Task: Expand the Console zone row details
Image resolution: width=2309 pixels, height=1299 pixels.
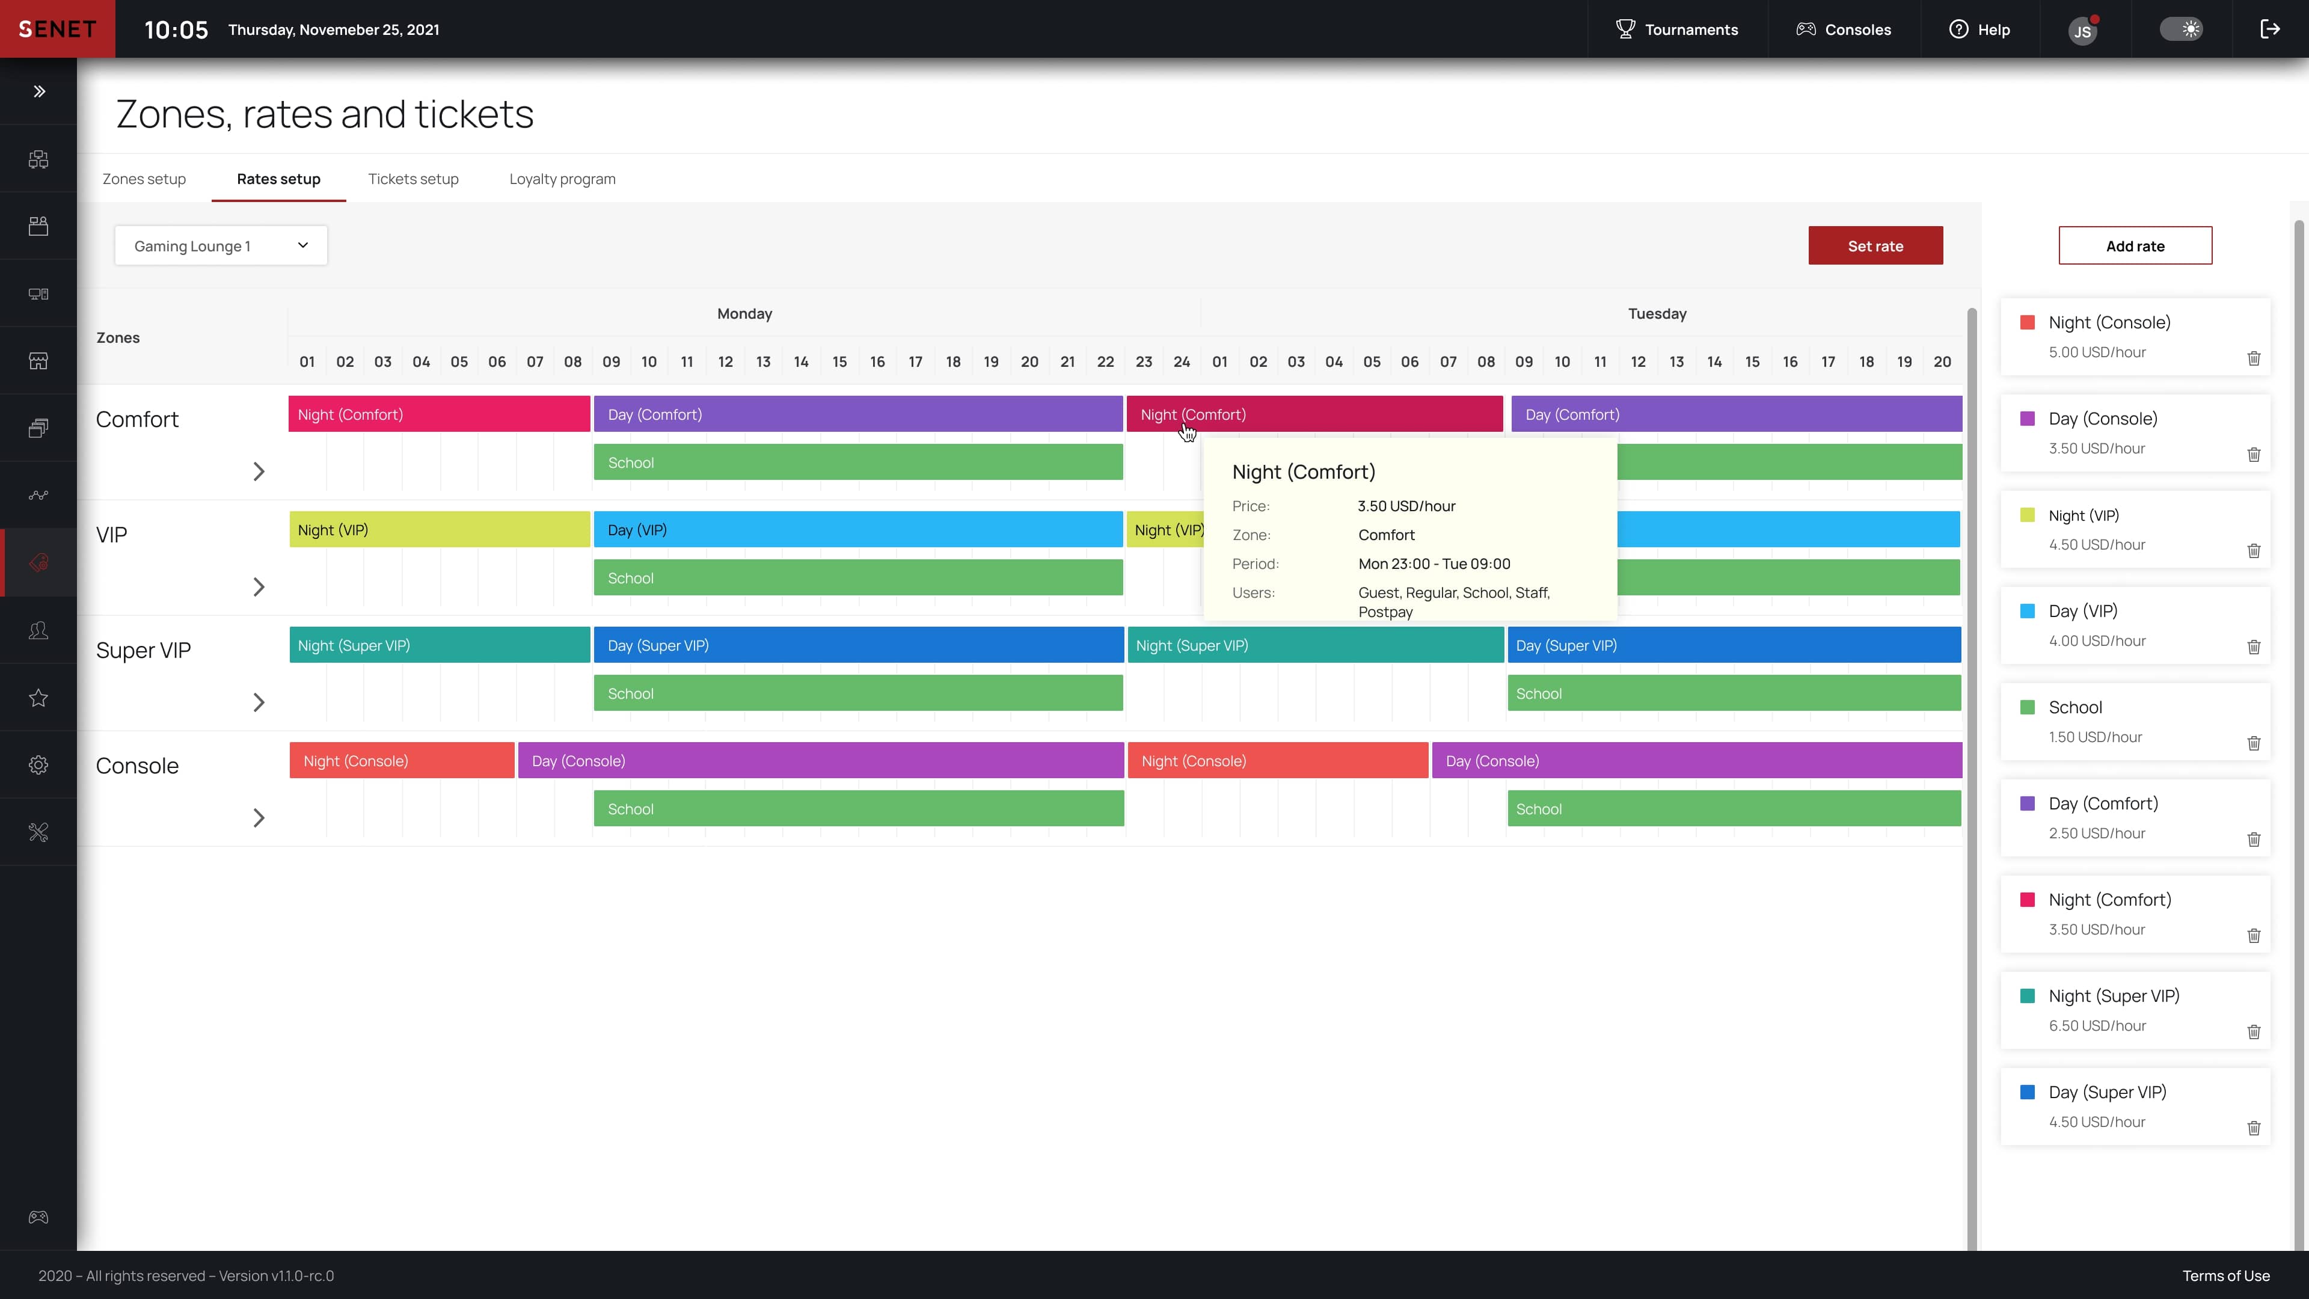Action: tap(259, 817)
